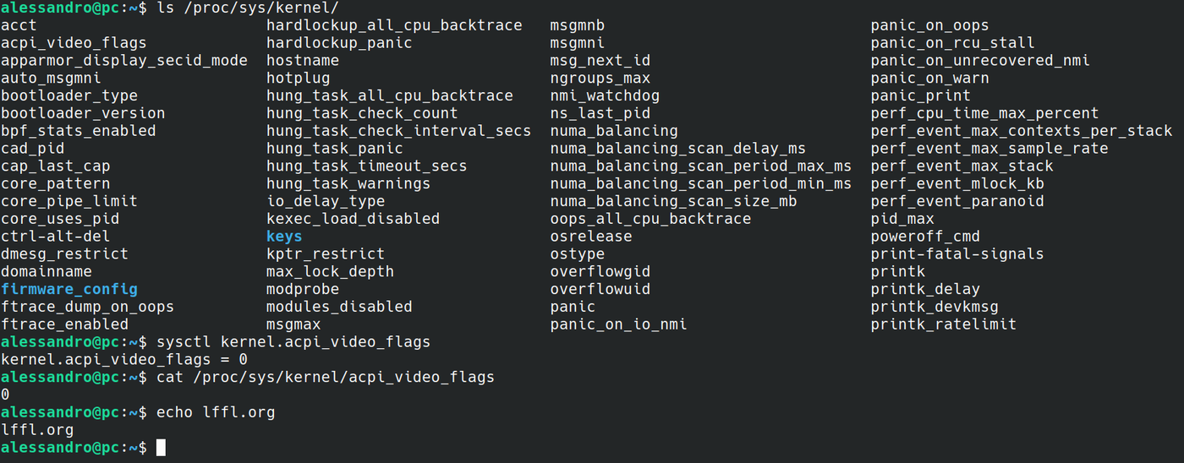Viewport: 1184px width, 463px height.
Task: Click the cursor block at the last prompt
Action: 162,447
